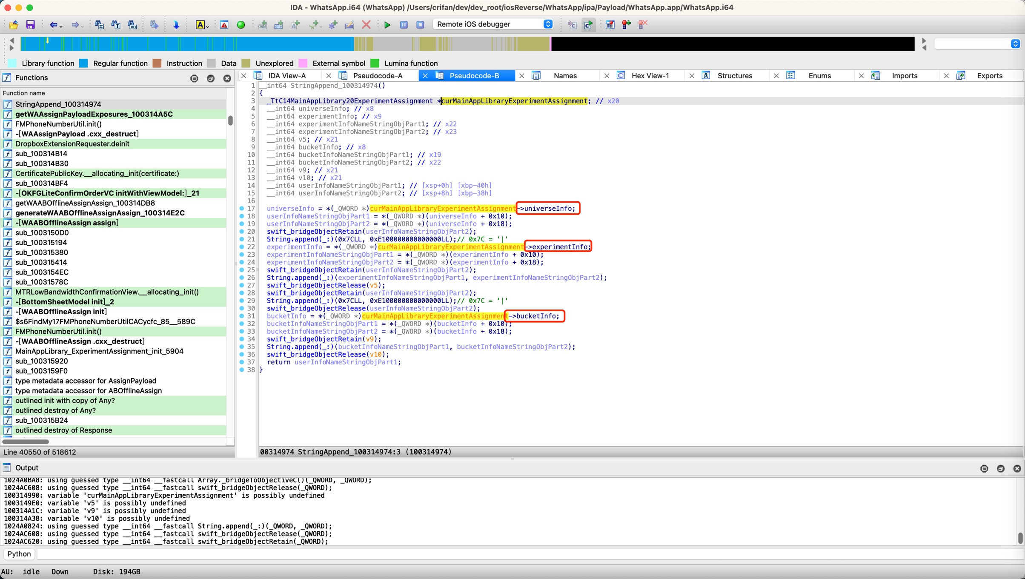
Task: Click the Run/Play debugger button
Action: pos(387,25)
